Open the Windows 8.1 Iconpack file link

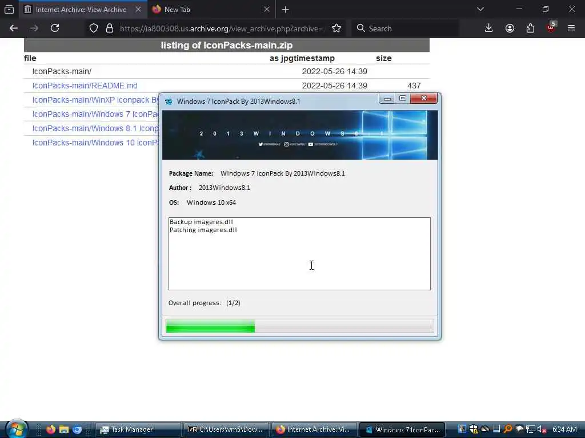pyautogui.click(x=95, y=128)
